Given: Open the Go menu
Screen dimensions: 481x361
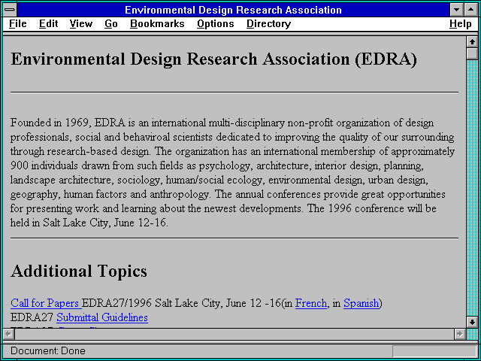Looking at the screenshot, I should [x=111, y=24].
